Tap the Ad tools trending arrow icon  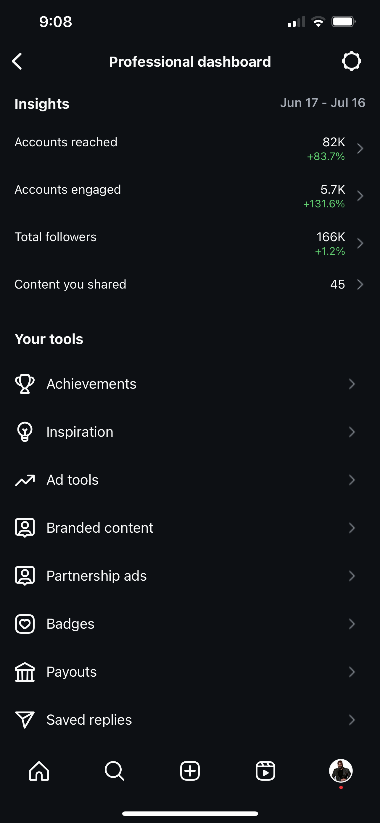click(25, 480)
